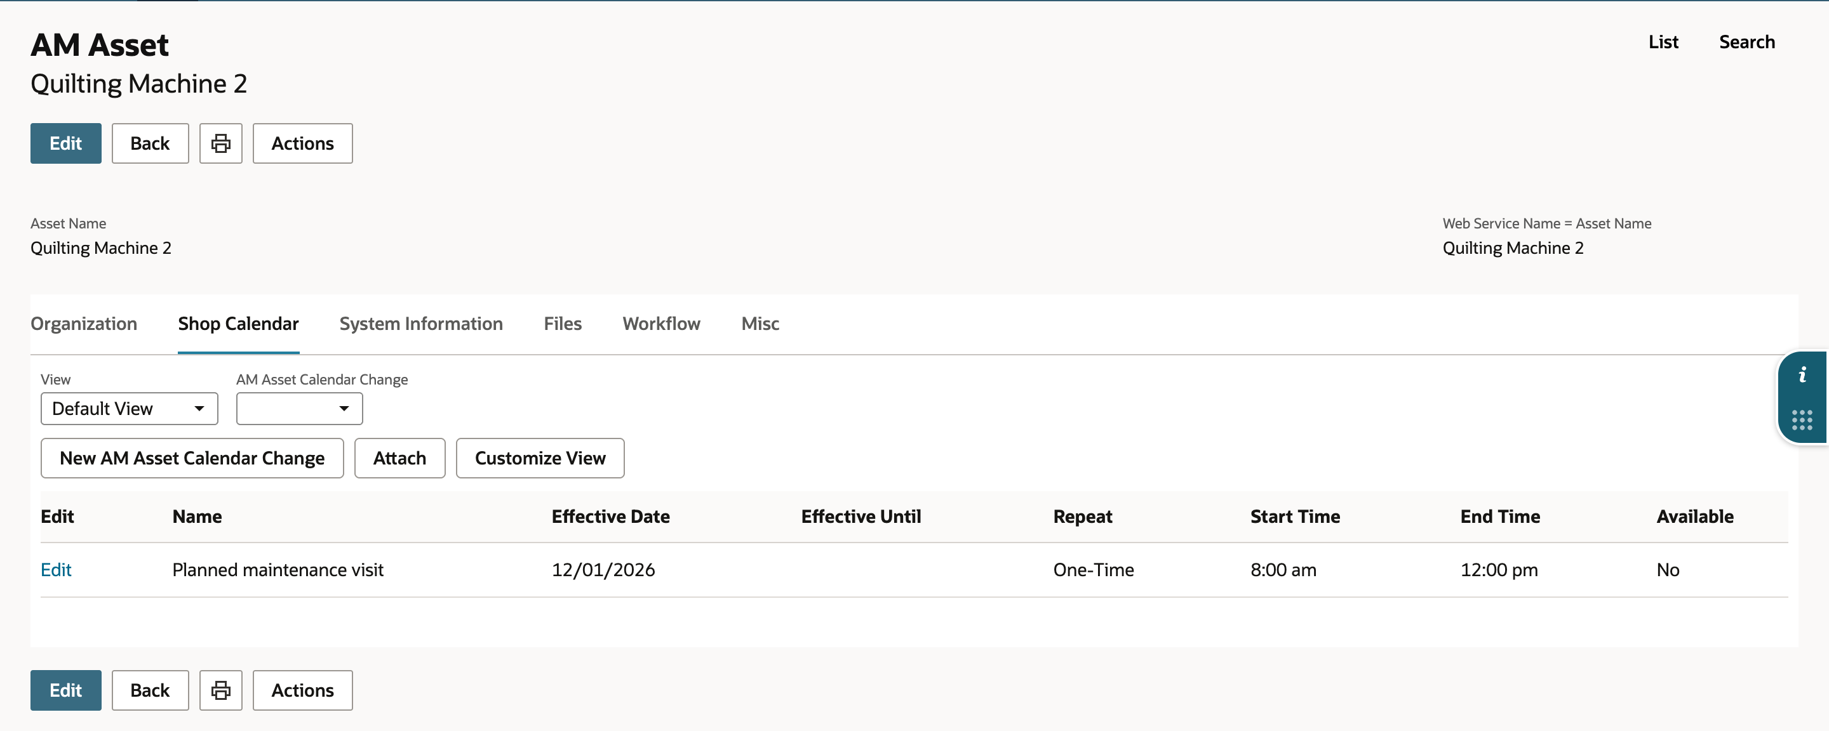This screenshot has width=1829, height=731.
Task: Click the Attach button
Action: tap(399, 458)
